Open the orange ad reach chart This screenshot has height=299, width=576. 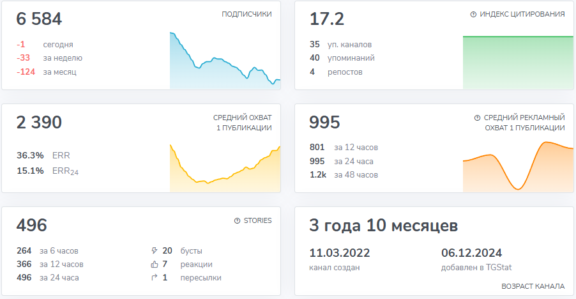tap(518, 166)
